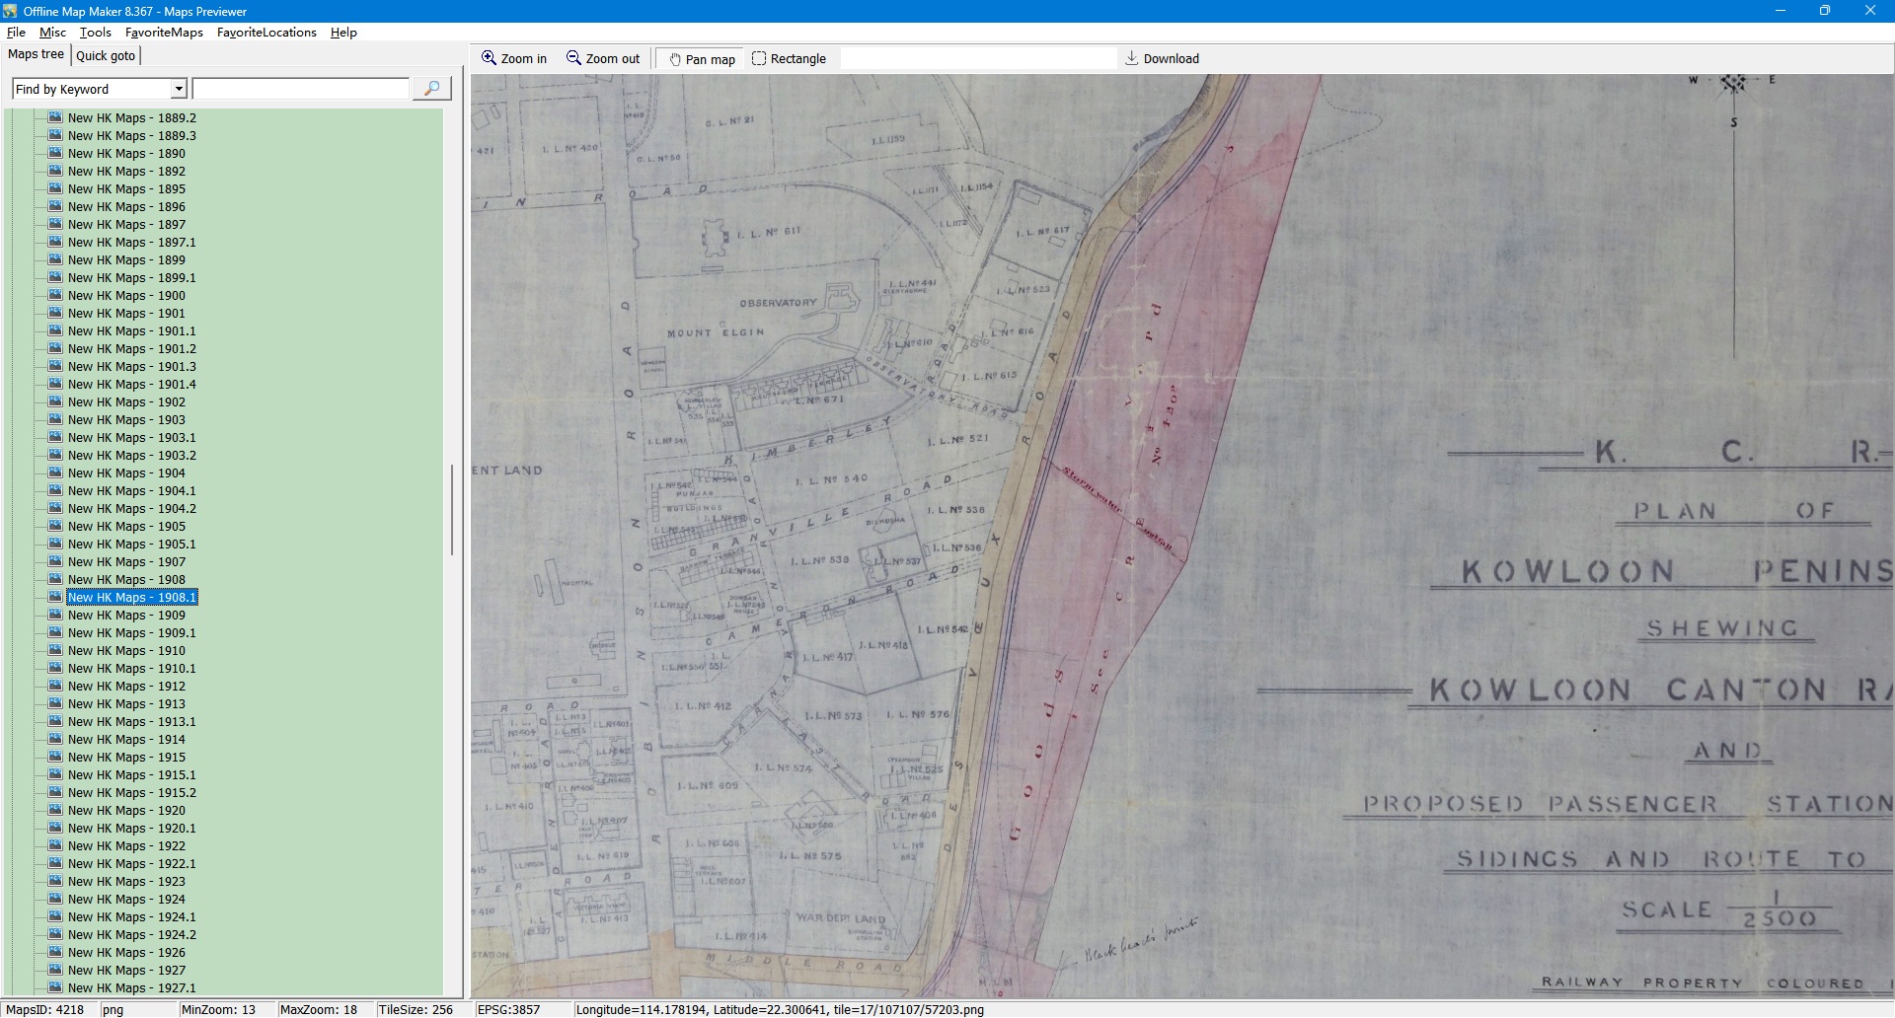
Task: Open the Tools menu
Action: pyautogui.click(x=95, y=33)
